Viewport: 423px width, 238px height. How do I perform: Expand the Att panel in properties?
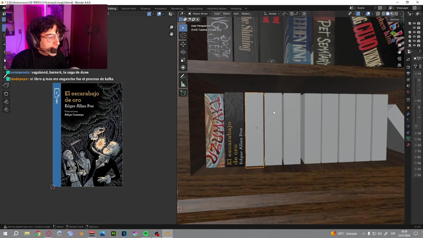[x=418, y=145]
